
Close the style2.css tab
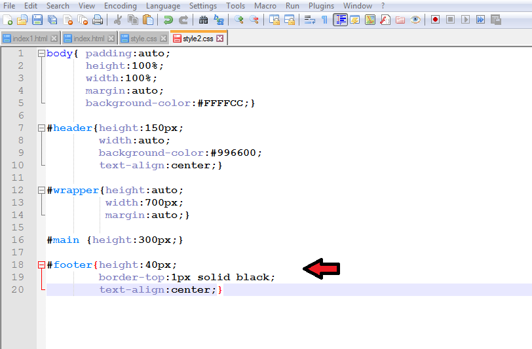tap(220, 39)
